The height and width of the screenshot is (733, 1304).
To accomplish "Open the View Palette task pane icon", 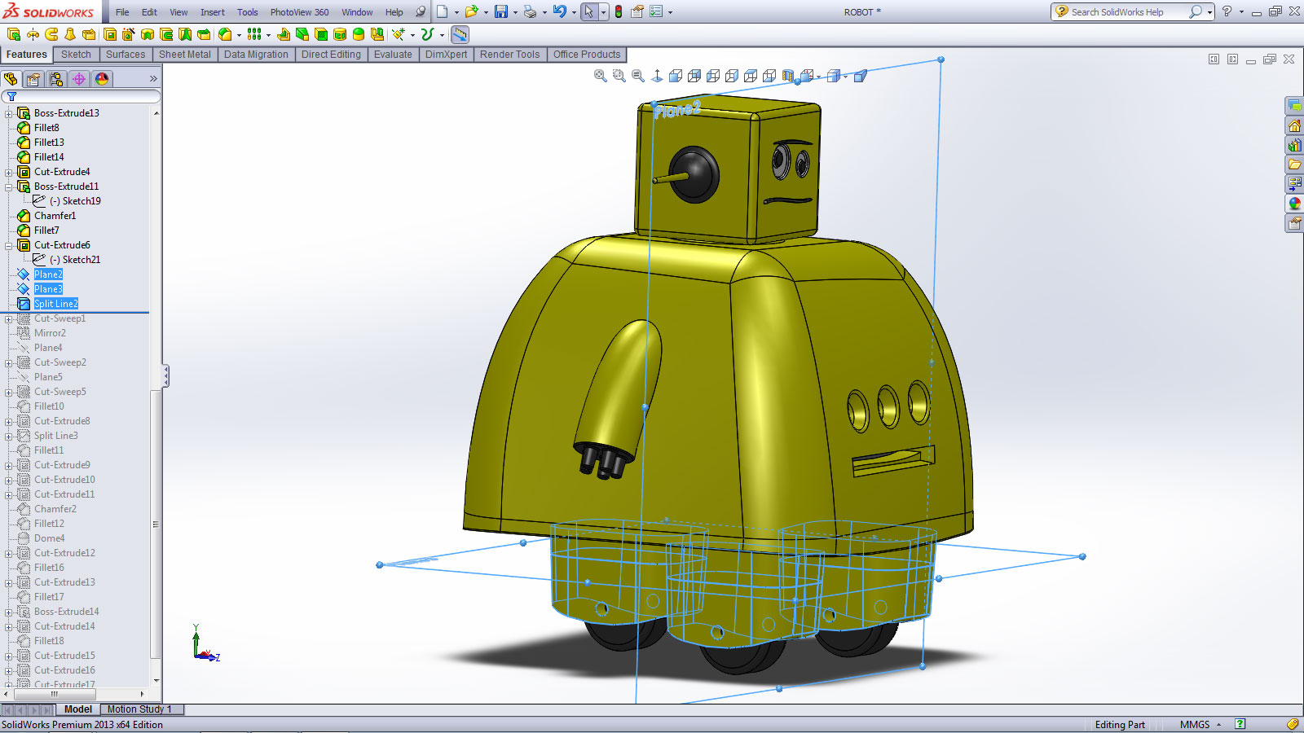I will coord(1294,184).
